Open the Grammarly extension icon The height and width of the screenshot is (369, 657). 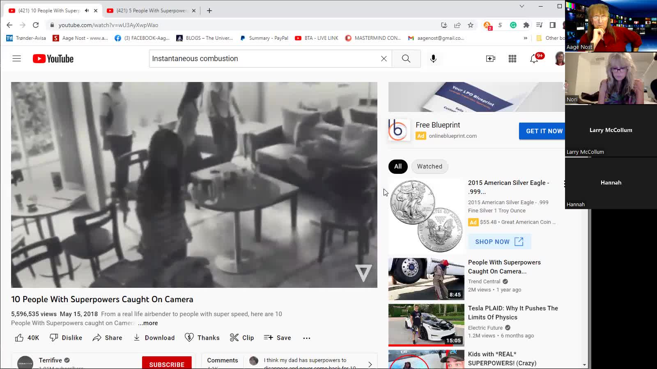click(x=513, y=25)
